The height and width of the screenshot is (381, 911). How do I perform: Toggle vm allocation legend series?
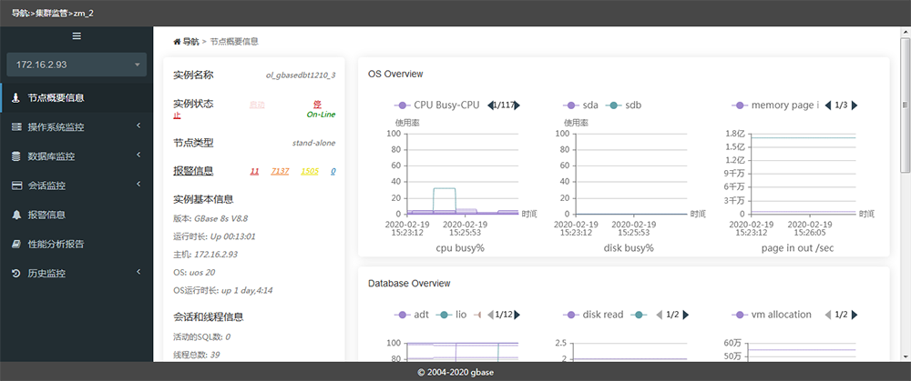click(x=772, y=315)
